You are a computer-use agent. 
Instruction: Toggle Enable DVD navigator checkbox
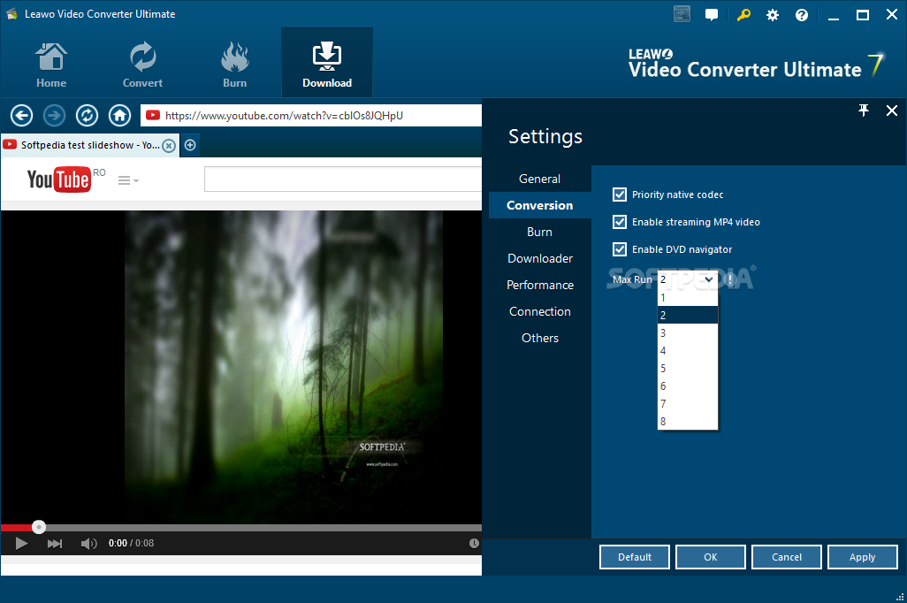620,248
